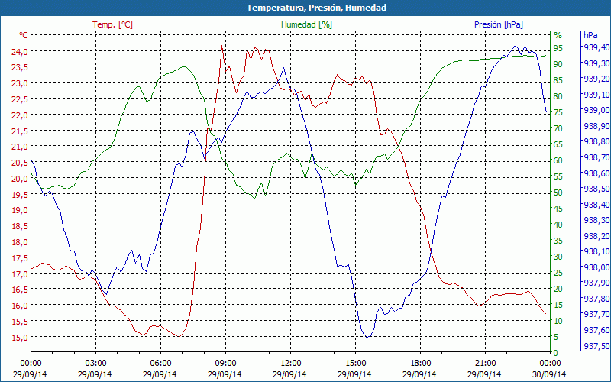Click the 17,0 temperature axis value
This screenshot has height=382, width=611.
20,274
